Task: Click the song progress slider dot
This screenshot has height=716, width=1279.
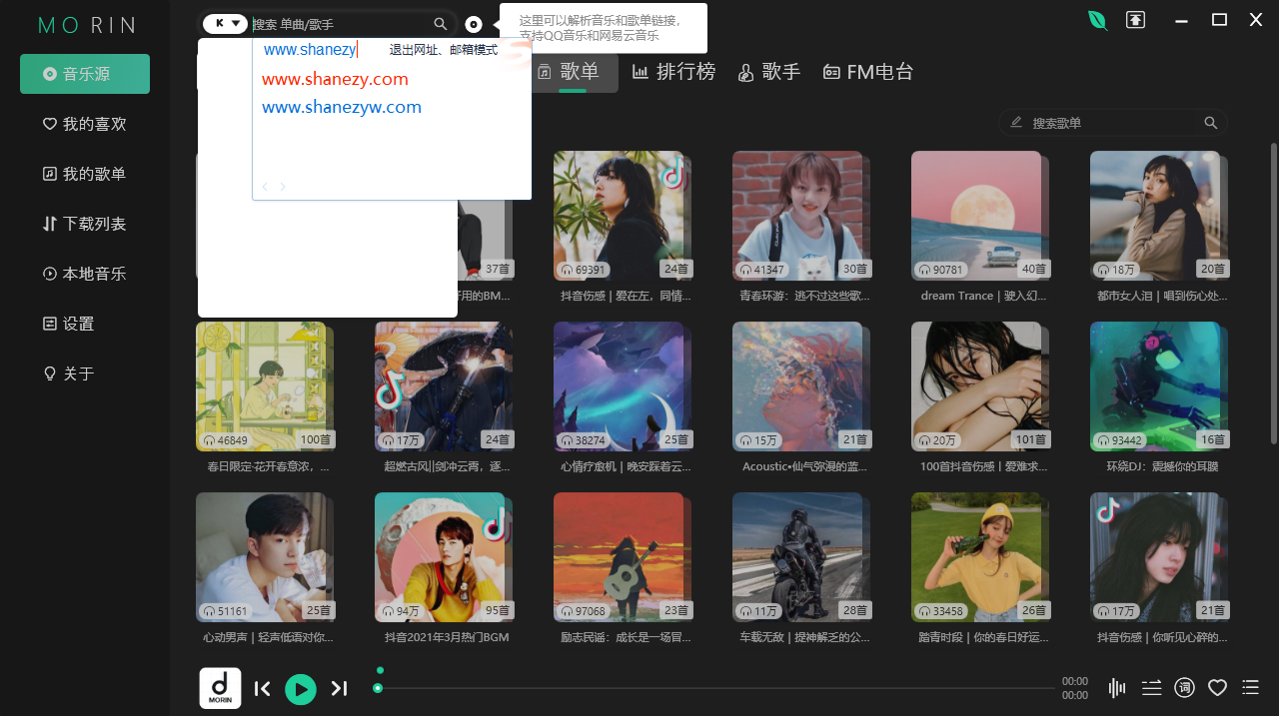Action: [x=378, y=687]
